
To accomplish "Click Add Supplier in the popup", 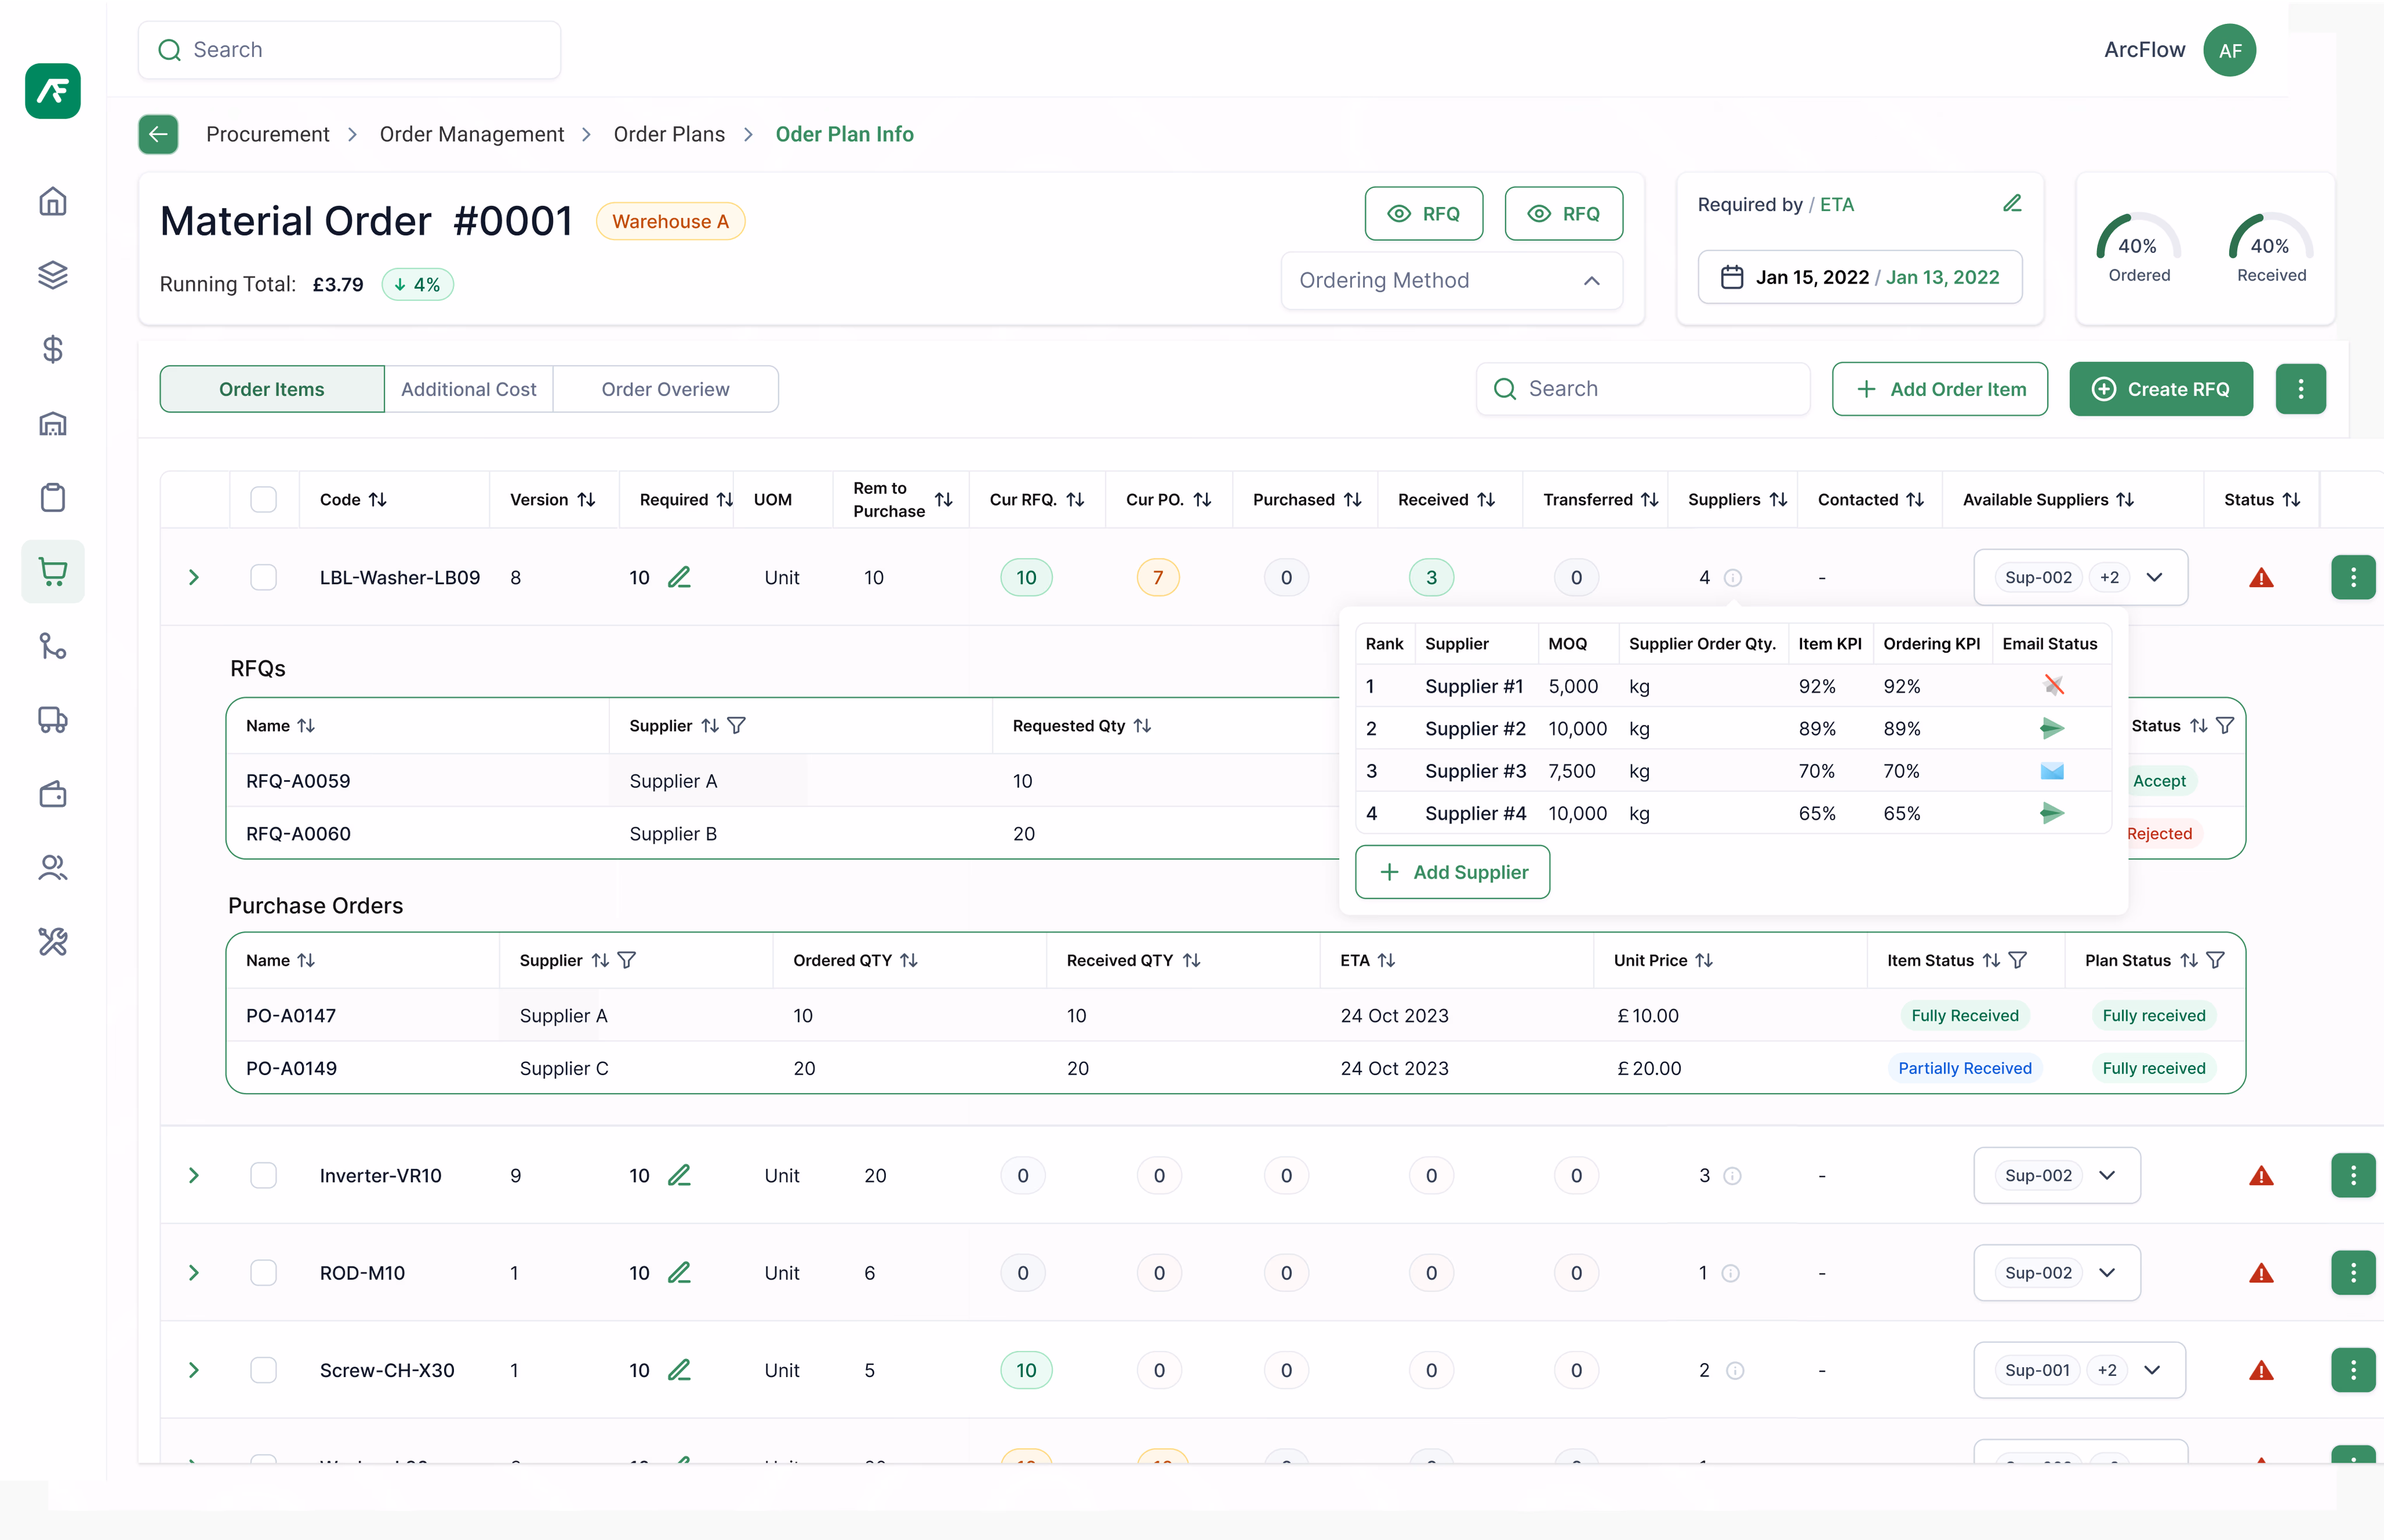I will [1452, 872].
